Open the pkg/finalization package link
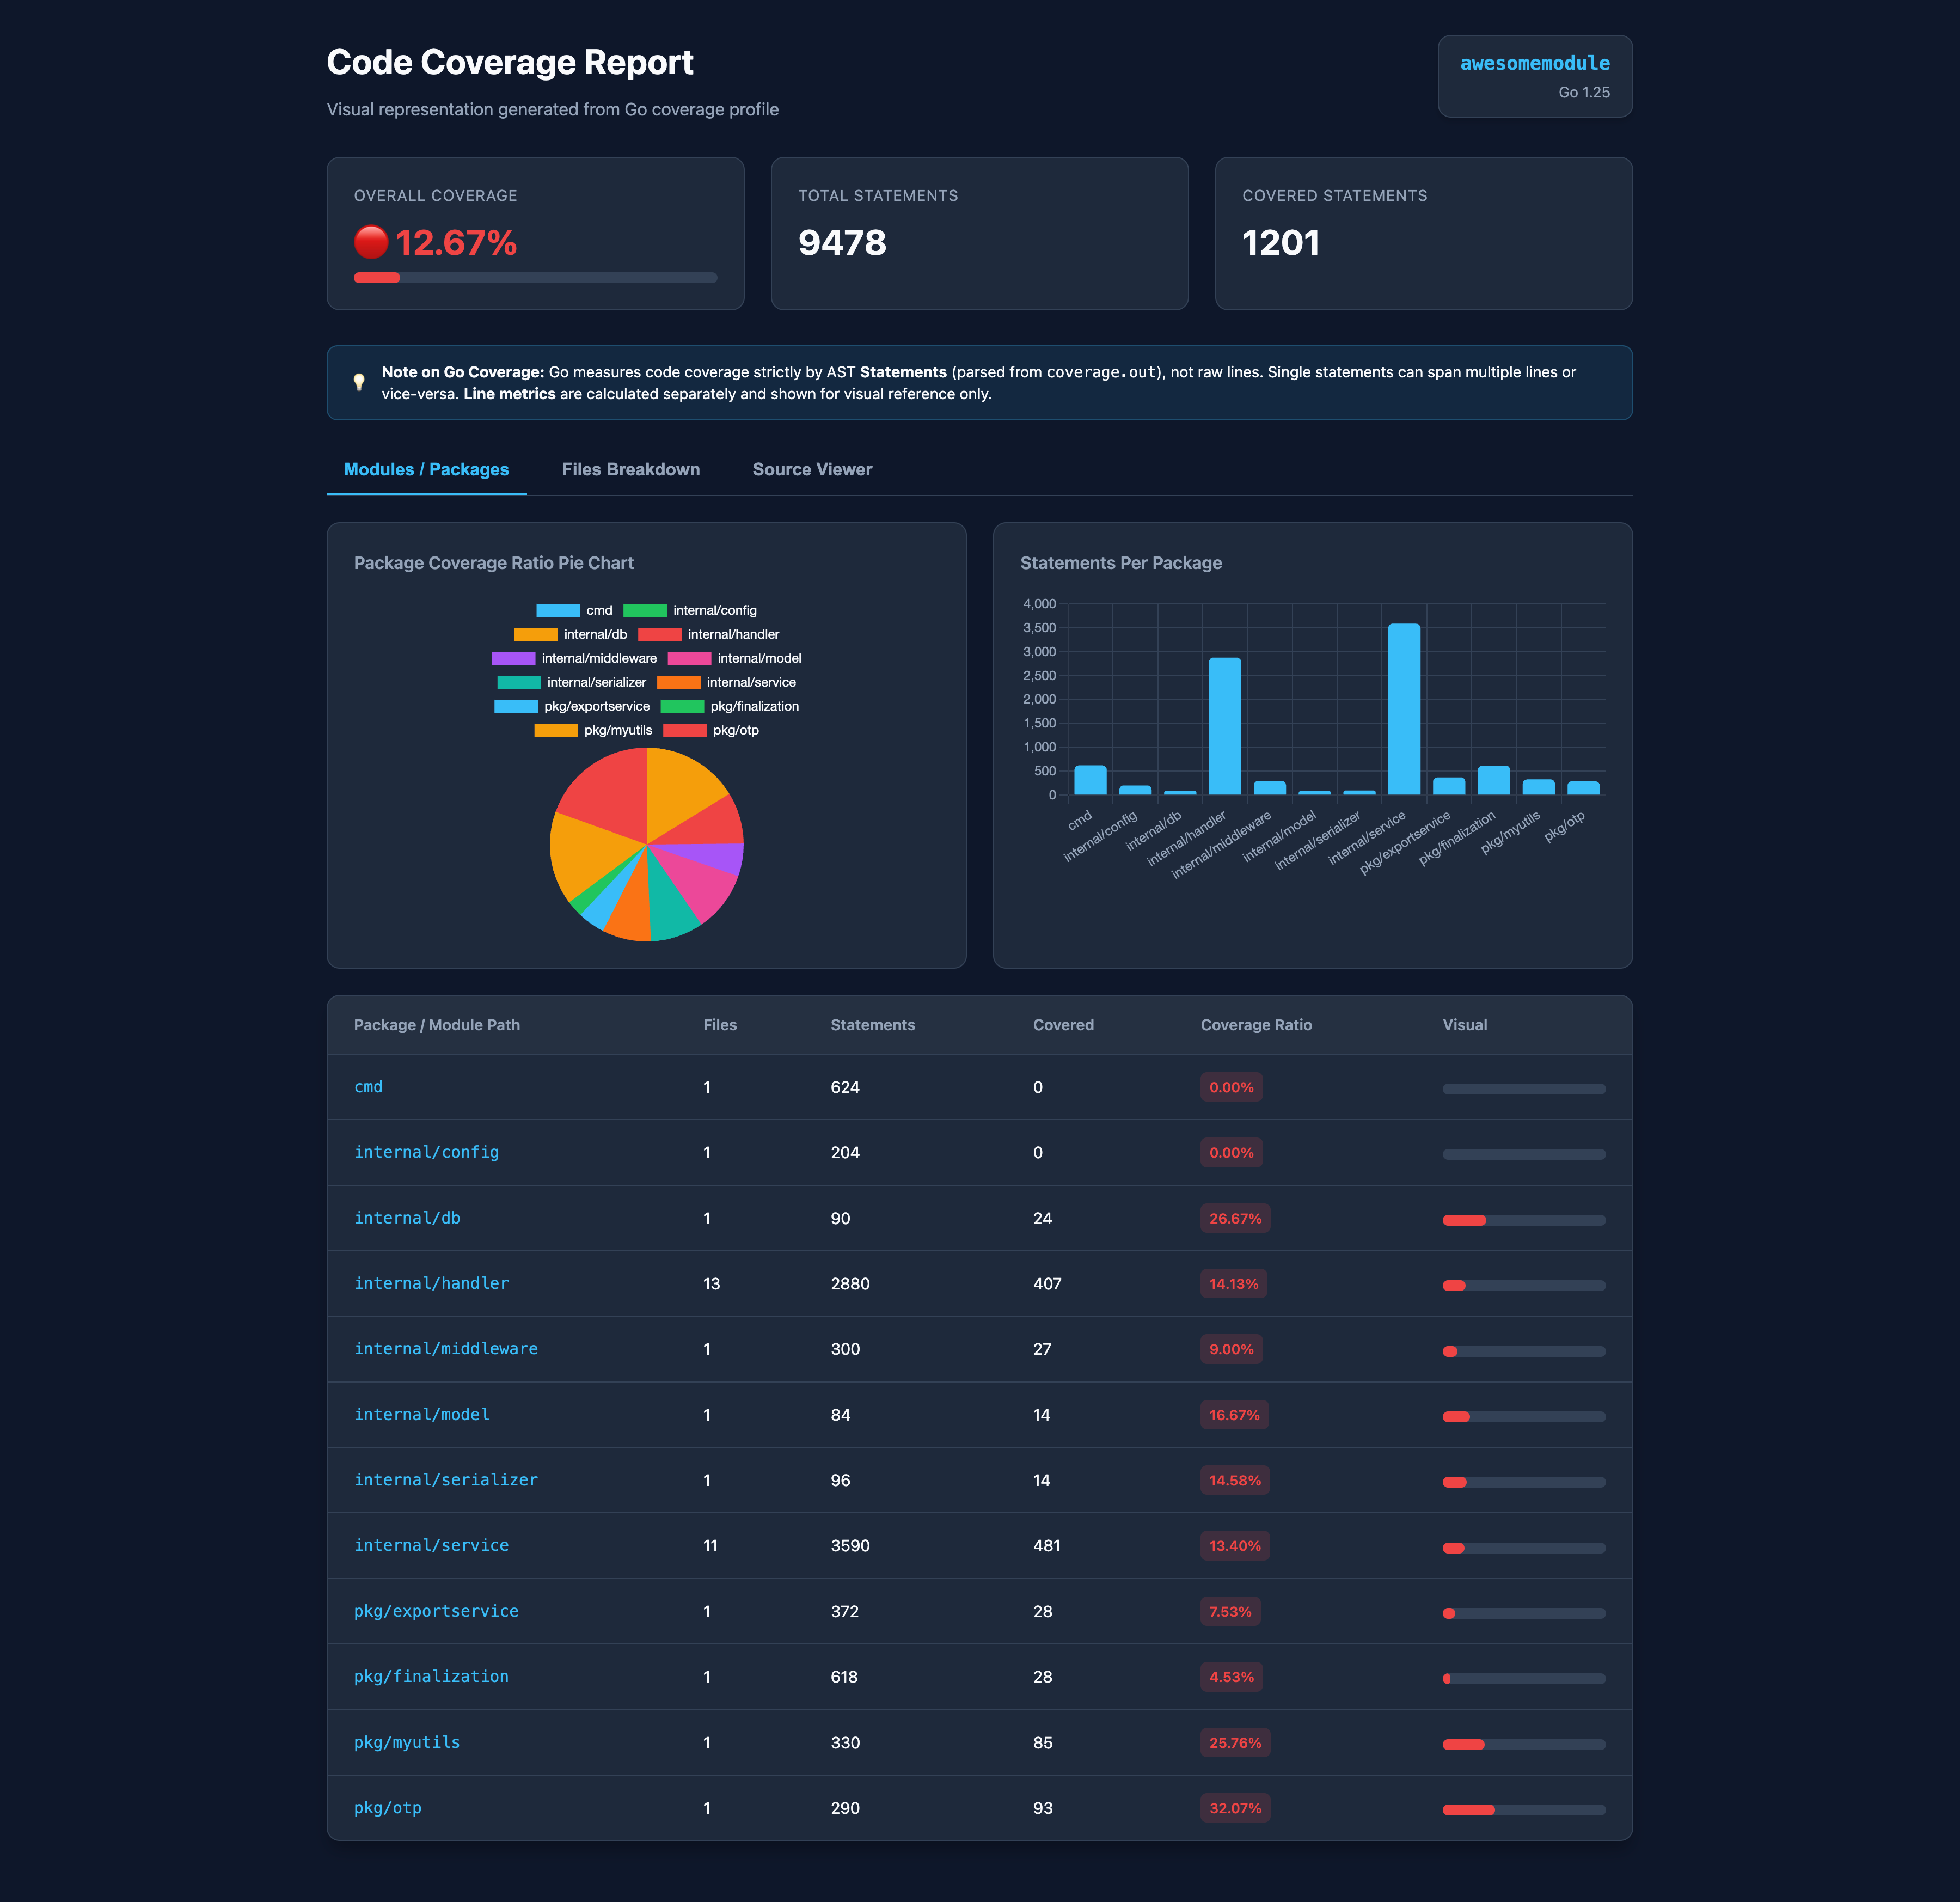The height and width of the screenshot is (1902, 1960). pos(431,1676)
